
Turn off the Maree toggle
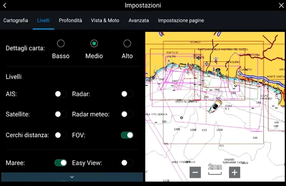pyautogui.click(x=61, y=163)
